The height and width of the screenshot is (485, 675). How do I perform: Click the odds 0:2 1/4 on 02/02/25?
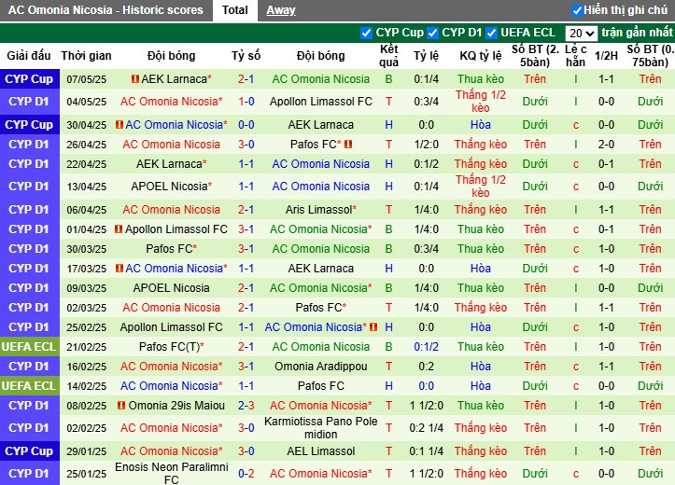tap(426, 428)
